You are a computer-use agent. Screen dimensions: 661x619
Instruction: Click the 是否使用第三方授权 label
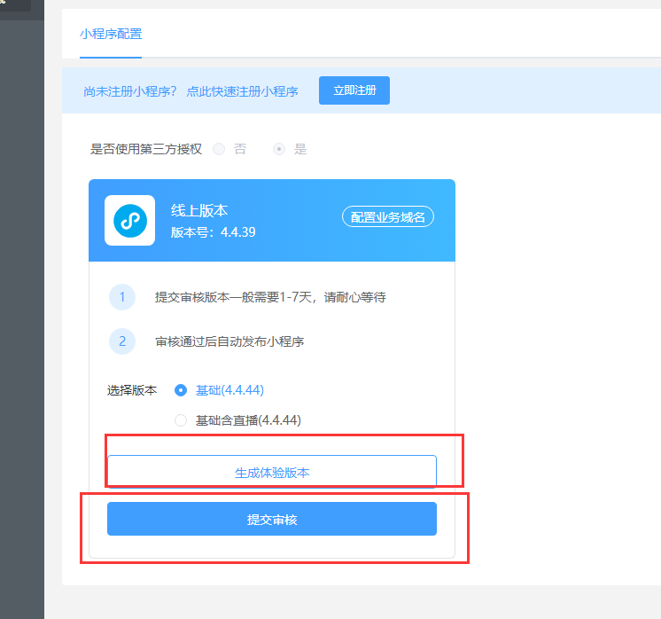146,149
